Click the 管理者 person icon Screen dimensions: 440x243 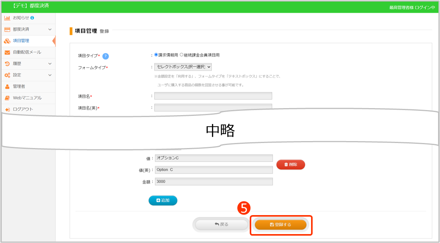[x=7, y=86]
